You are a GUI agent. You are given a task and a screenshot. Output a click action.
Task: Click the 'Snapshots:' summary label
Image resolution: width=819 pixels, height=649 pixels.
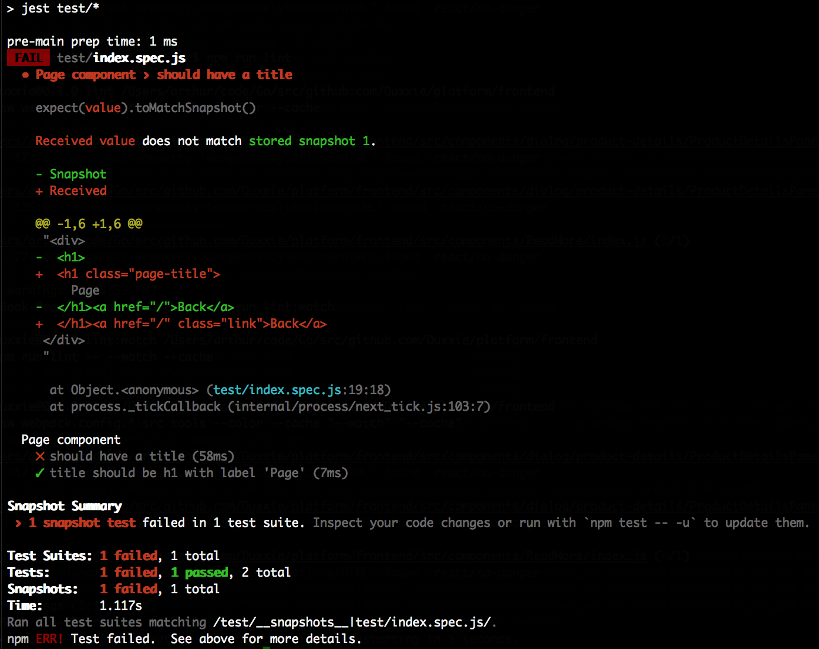point(43,589)
